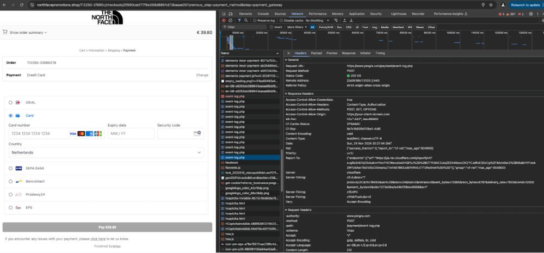
Task: Bookmark this page with the star icon
Action: pyautogui.click(x=491, y=5)
